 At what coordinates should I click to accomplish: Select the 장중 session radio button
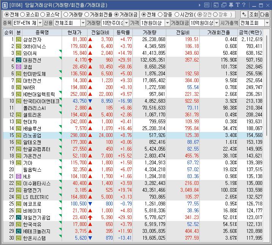tap(160, 14)
